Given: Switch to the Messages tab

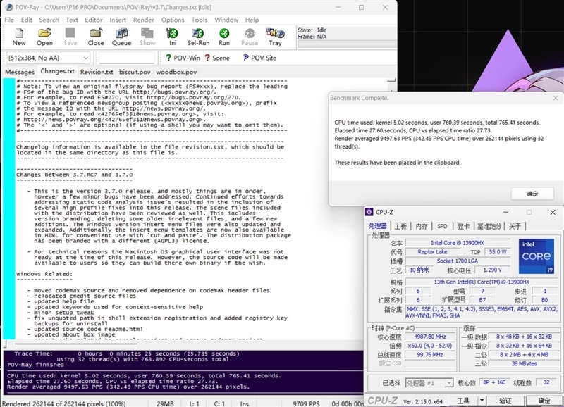Looking at the screenshot, I should pos(19,72).
